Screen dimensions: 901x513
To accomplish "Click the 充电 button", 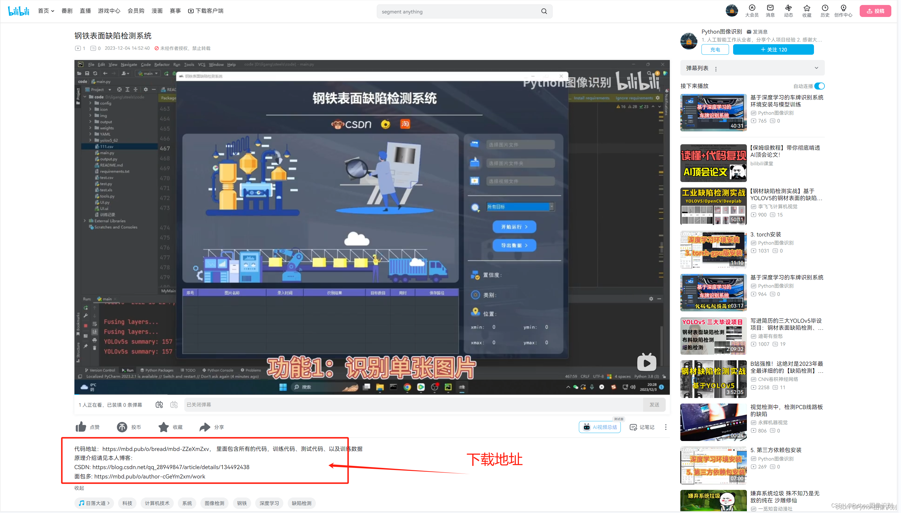I will 715,50.
